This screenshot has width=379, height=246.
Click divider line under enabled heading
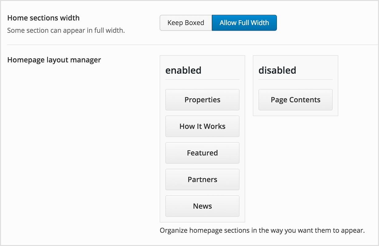pyautogui.click(x=202, y=80)
